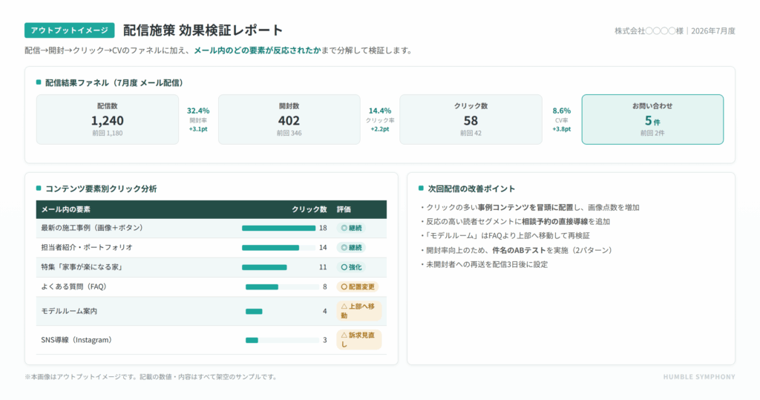The height and width of the screenshot is (400, 760).
Task: Select the コンテンツ要素別クリック分析 heading
Action: tap(101, 188)
